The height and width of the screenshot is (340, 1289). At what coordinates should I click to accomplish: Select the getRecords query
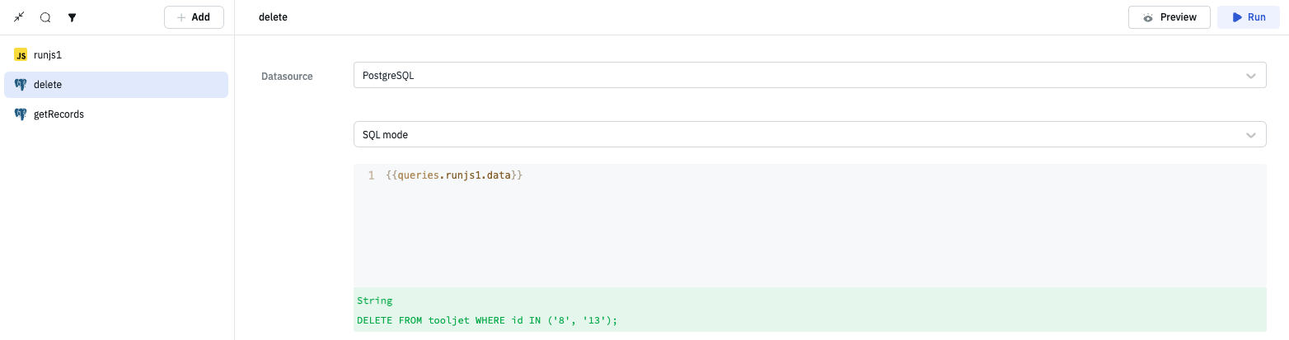click(59, 114)
